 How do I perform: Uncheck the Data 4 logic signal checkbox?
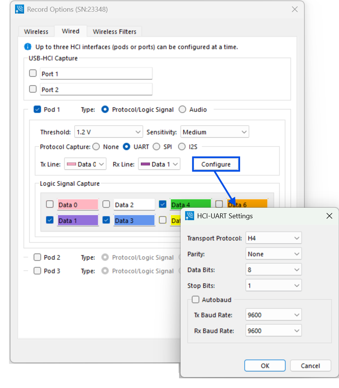[x=163, y=204]
